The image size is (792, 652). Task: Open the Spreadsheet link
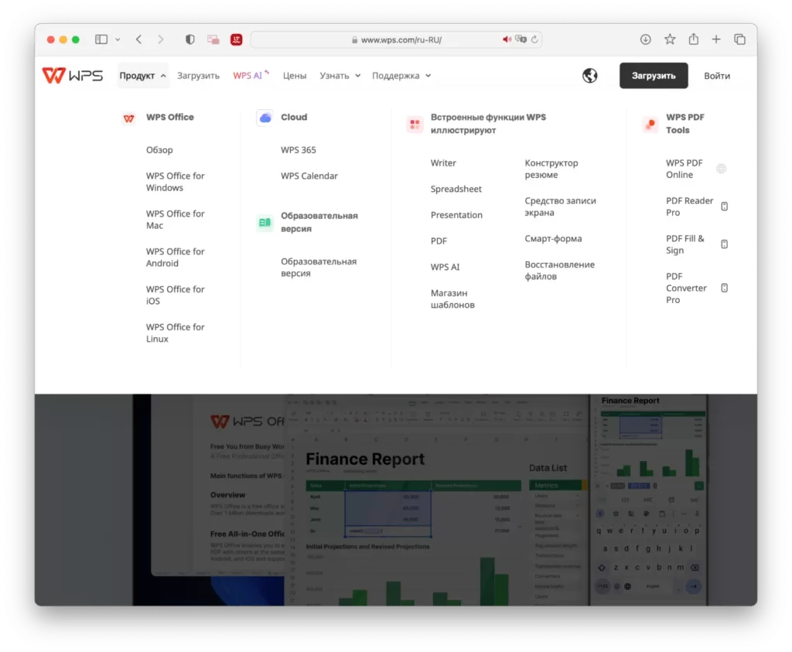456,189
